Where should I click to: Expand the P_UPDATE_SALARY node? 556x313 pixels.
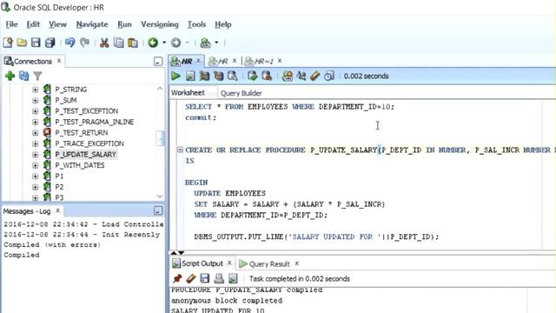click(35, 155)
